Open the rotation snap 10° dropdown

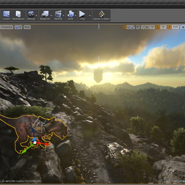[x=163, y=27]
